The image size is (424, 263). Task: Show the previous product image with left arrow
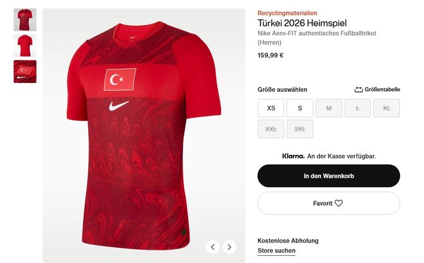click(213, 247)
